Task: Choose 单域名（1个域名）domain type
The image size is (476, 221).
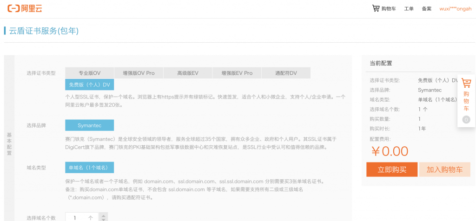Action: [90, 167]
